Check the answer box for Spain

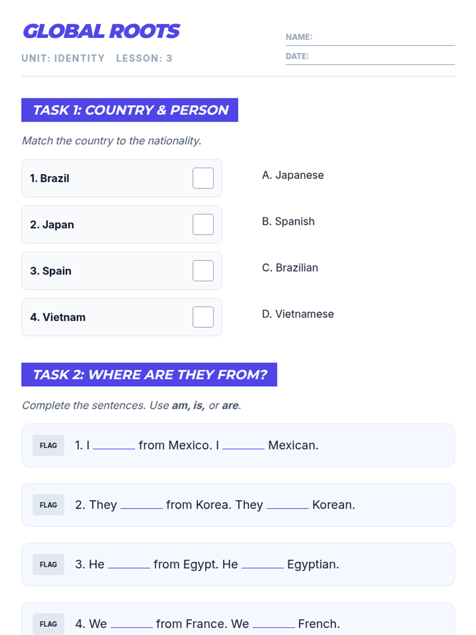pyautogui.click(x=203, y=271)
